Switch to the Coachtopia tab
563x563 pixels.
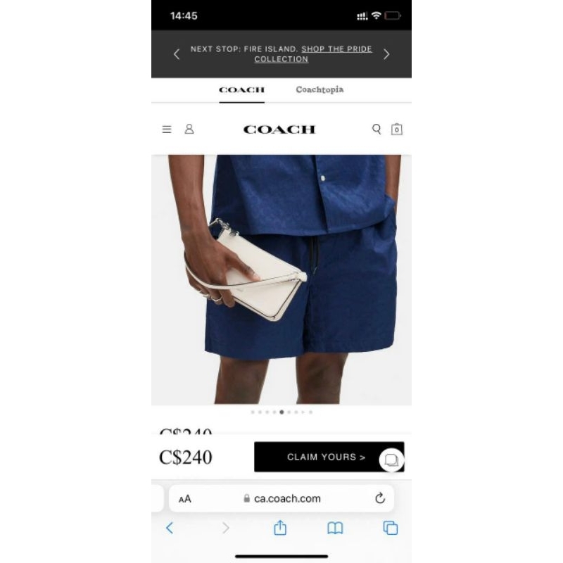(x=320, y=89)
